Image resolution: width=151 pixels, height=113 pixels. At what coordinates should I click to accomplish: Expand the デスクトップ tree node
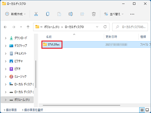click(x=6, y=46)
